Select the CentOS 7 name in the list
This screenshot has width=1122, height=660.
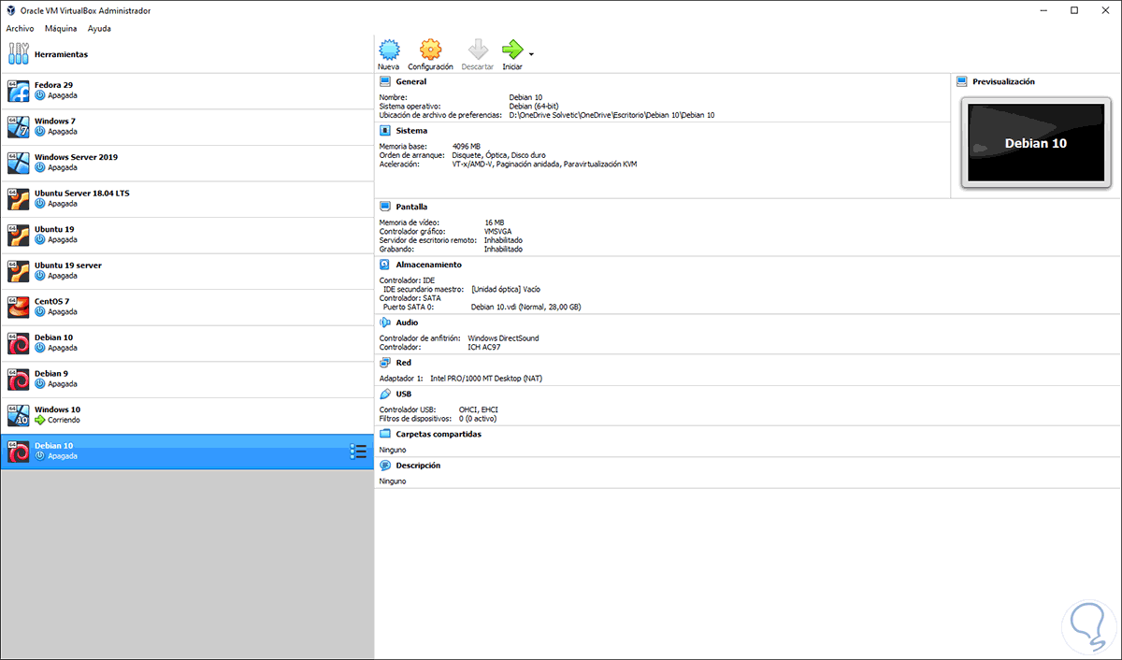coord(51,302)
